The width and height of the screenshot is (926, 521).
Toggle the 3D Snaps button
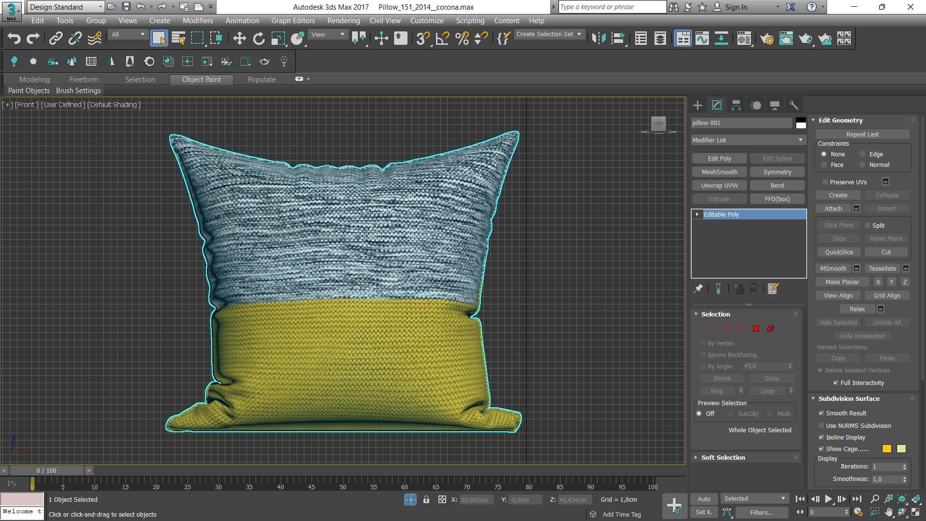423,39
